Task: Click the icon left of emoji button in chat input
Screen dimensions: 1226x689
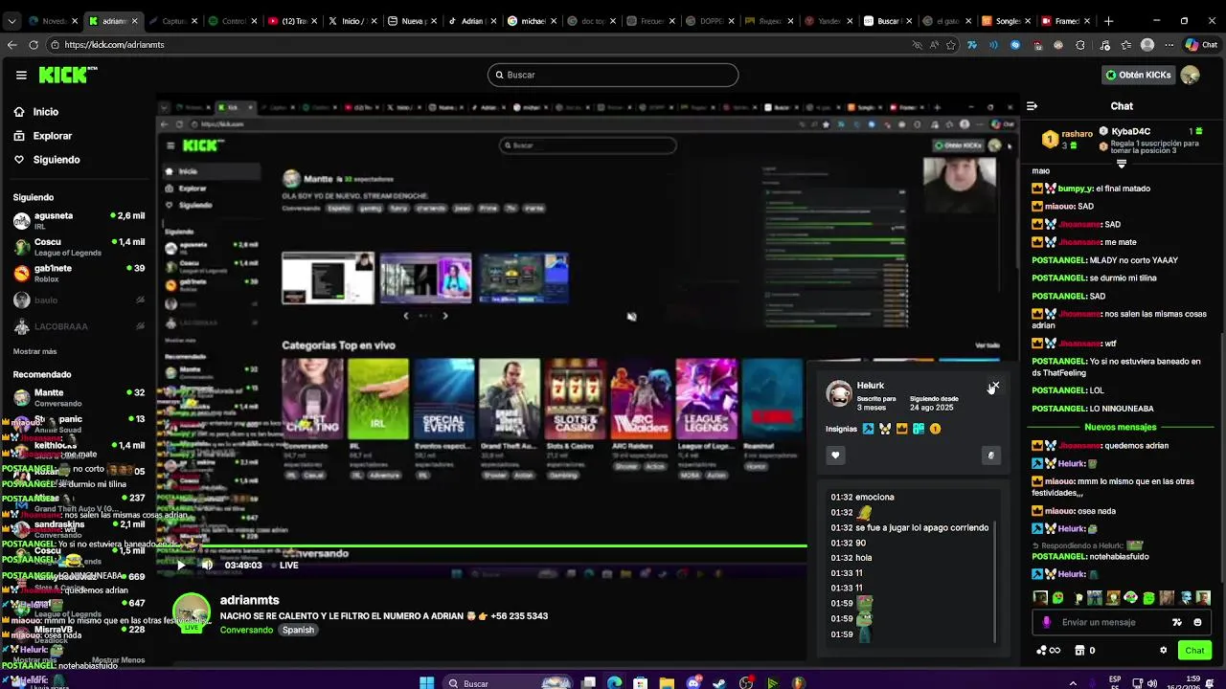Action: 1177,622
